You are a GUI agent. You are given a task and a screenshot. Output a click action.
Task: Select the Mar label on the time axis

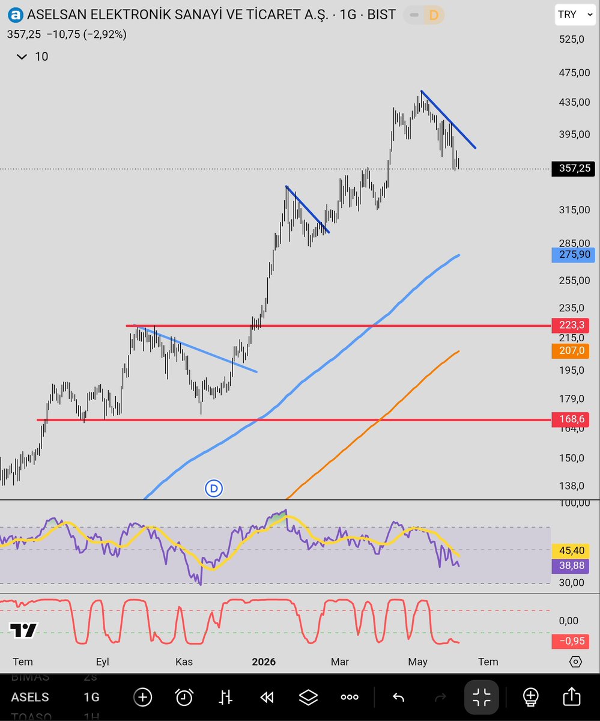[x=340, y=662]
